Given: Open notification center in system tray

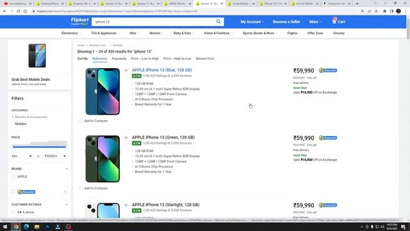Looking at the screenshot, I should click(x=404, y=227).
